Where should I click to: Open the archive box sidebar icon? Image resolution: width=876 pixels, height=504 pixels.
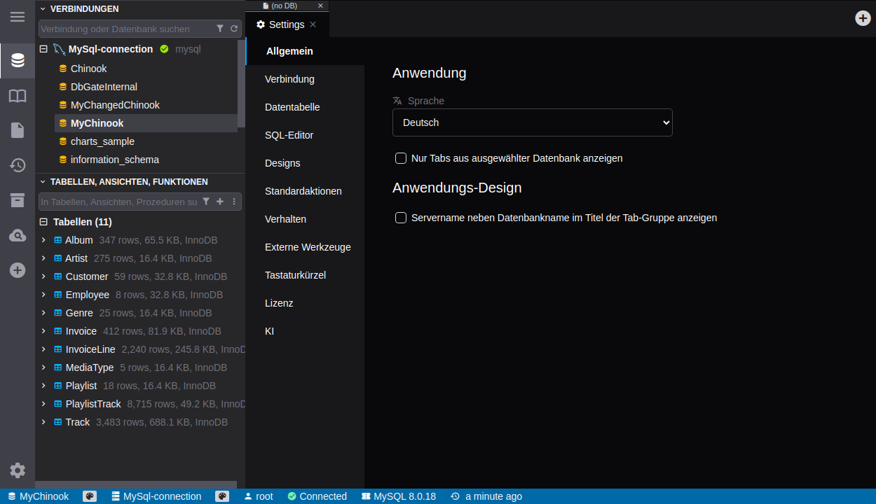click(18, 200)
